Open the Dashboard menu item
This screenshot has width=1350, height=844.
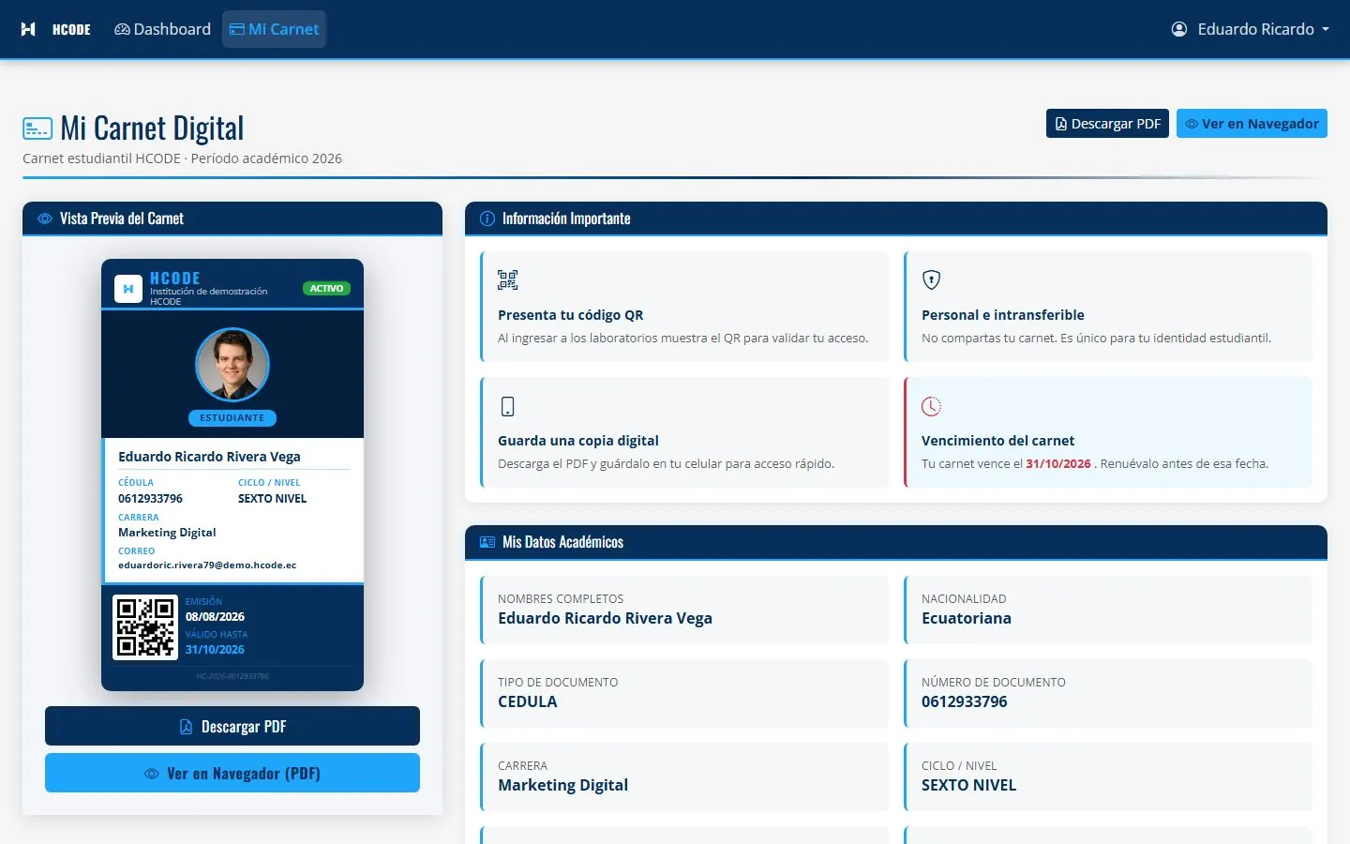(163, 29)
